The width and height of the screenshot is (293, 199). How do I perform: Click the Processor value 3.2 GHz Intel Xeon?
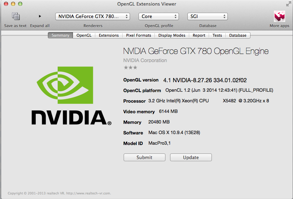(209, 101)
